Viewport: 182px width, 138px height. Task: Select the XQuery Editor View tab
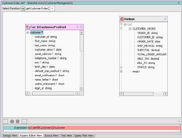tap(31, 136)
